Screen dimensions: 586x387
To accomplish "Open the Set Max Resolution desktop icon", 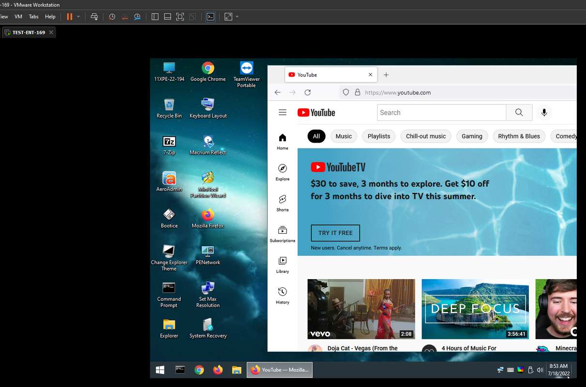I will tap(208, 295).
